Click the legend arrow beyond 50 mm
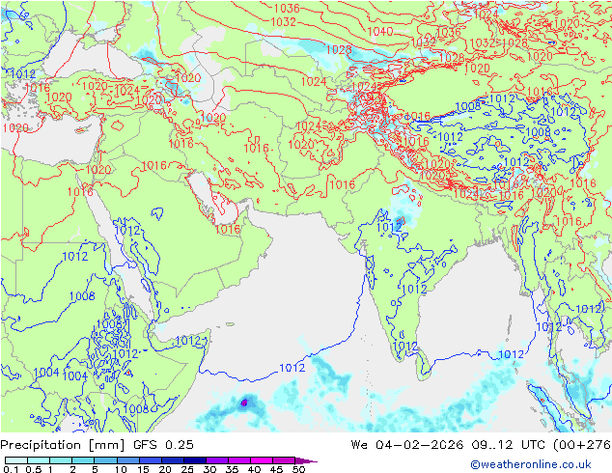 click(x=306, y=460)
